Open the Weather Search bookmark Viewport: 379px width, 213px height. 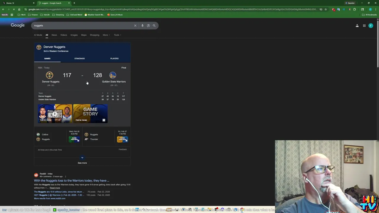94,15
